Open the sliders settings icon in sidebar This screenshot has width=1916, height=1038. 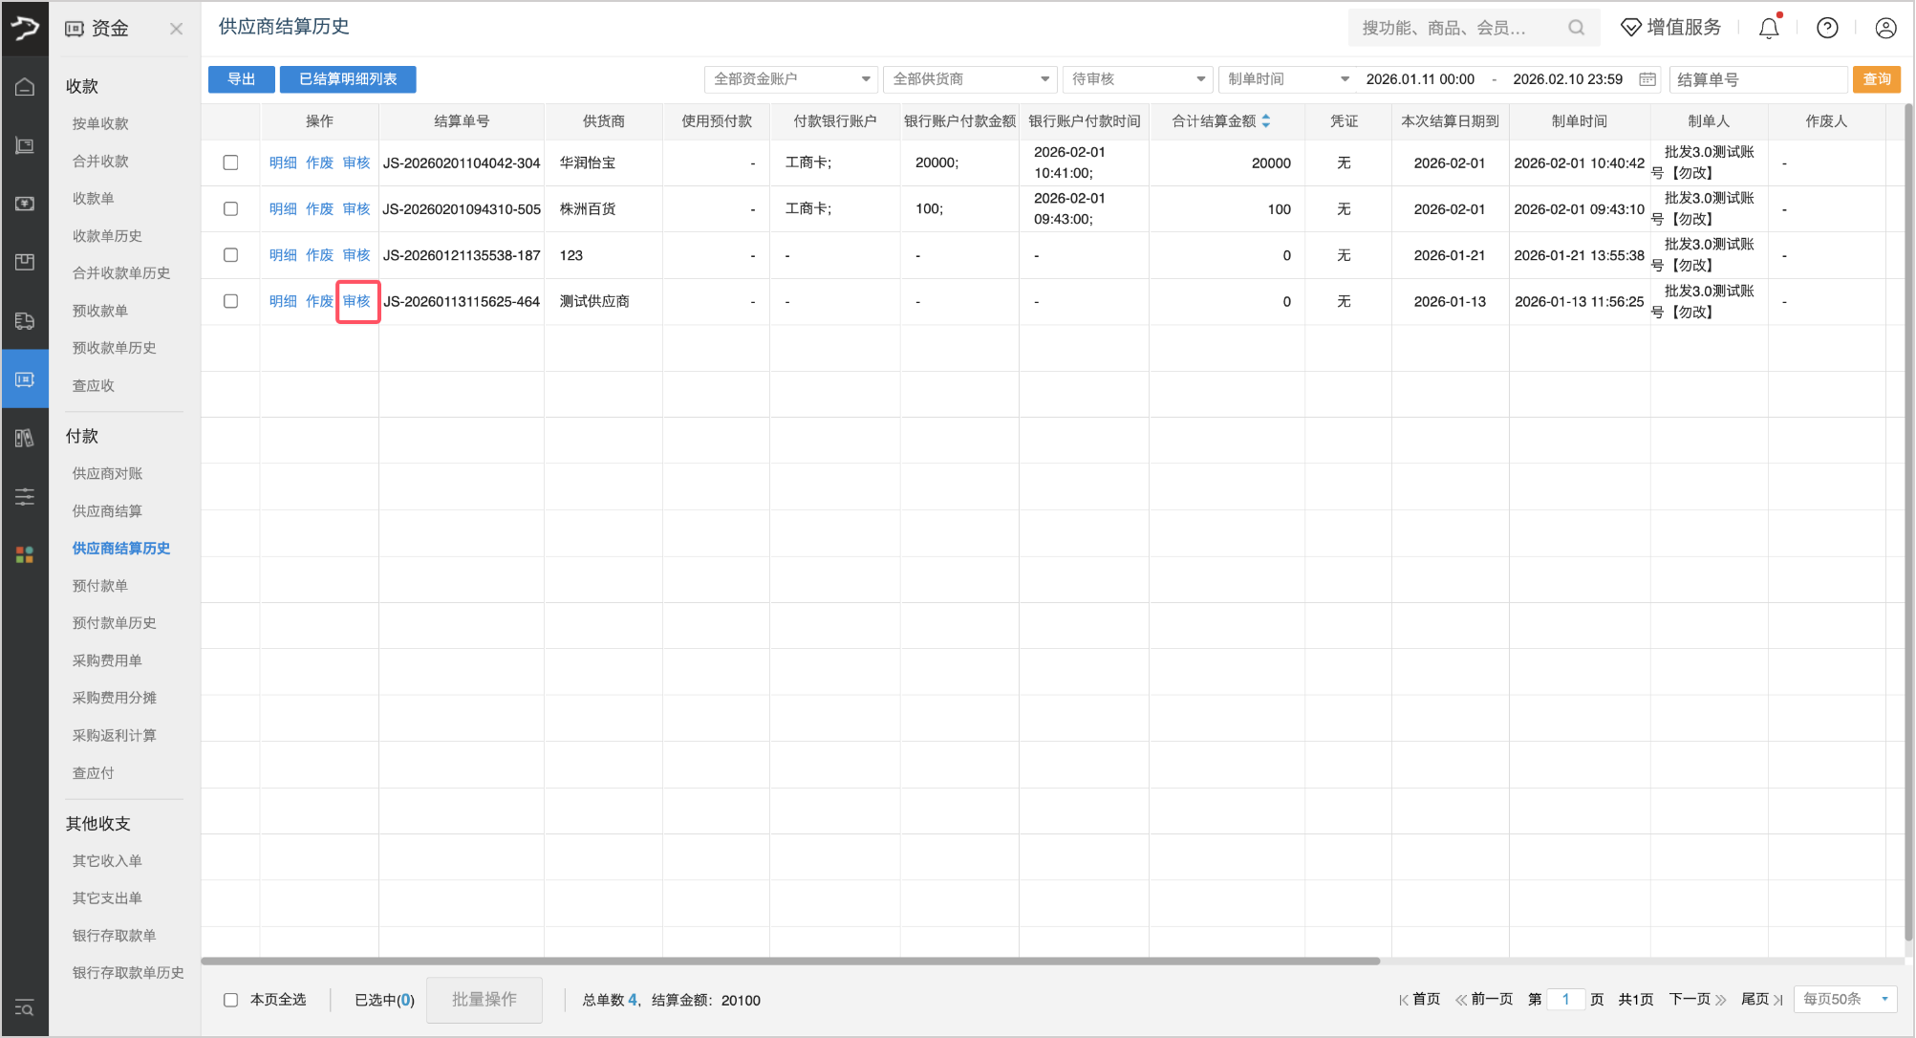(x=25, y=496)
